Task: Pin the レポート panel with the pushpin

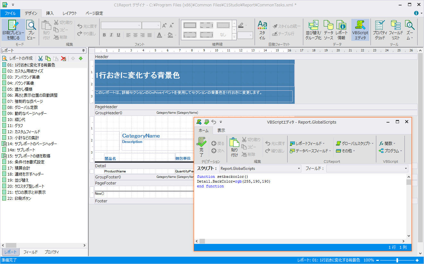Action: [x=84, y=50]
